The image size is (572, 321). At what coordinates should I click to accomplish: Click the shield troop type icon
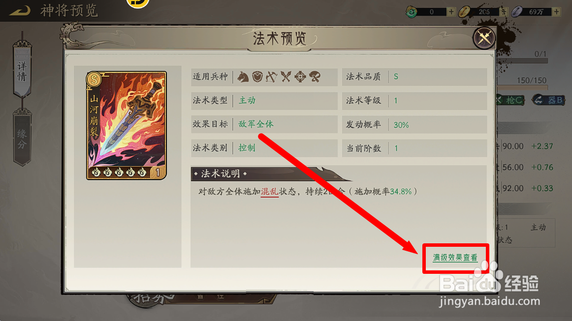pyautogui.click(x=257, y=77)
